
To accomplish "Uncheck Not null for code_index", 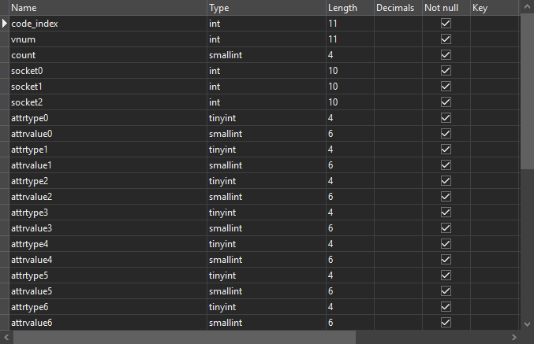I will [446, 24].
